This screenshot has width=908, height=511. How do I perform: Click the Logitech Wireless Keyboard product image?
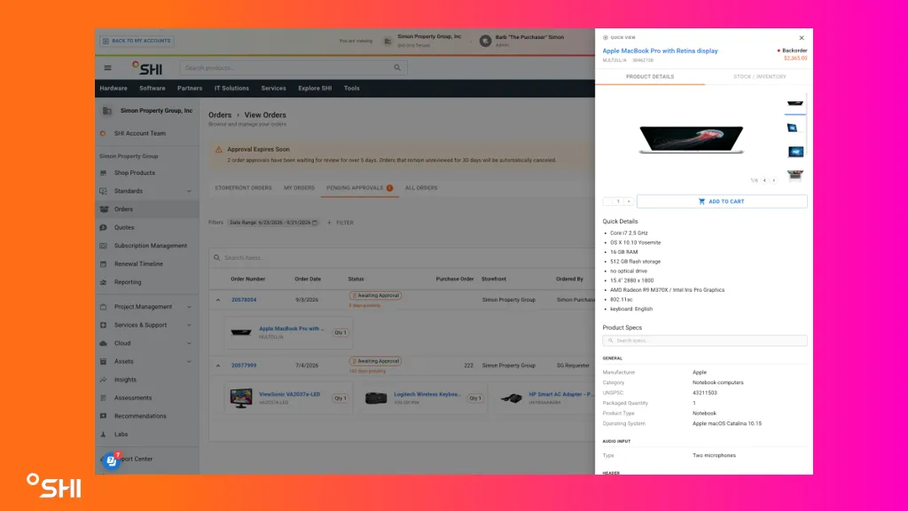click(376, 398)
